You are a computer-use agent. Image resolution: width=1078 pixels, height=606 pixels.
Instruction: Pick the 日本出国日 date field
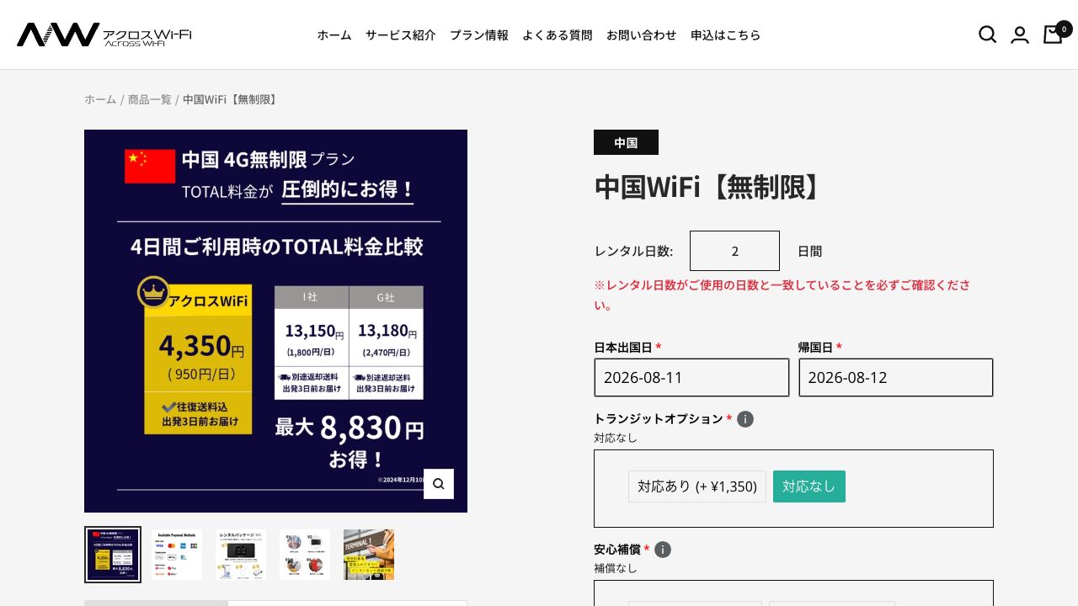click(691, 377)
